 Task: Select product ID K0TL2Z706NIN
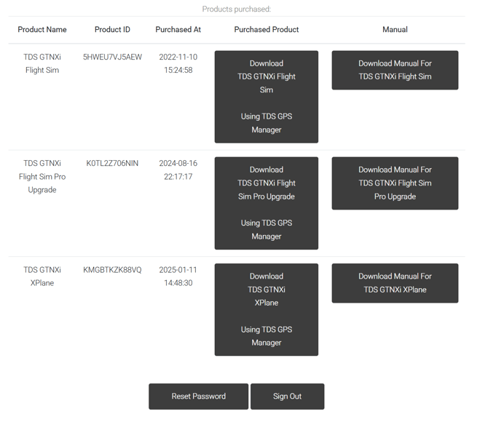point(112,164)
